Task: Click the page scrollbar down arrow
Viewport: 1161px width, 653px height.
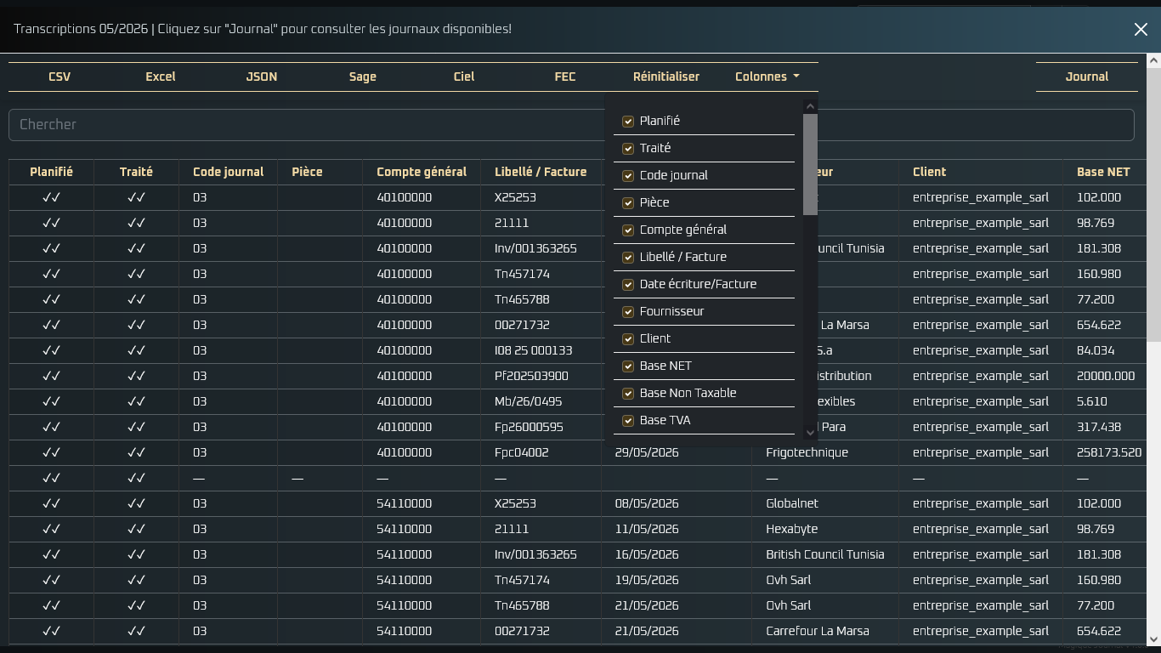Action: pyautogui.click(x=1153, y=639)
